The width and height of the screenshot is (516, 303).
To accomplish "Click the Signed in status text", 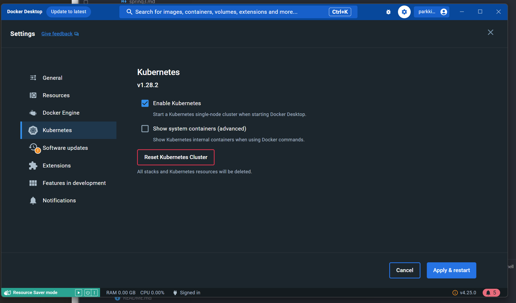I will point(190,293).
